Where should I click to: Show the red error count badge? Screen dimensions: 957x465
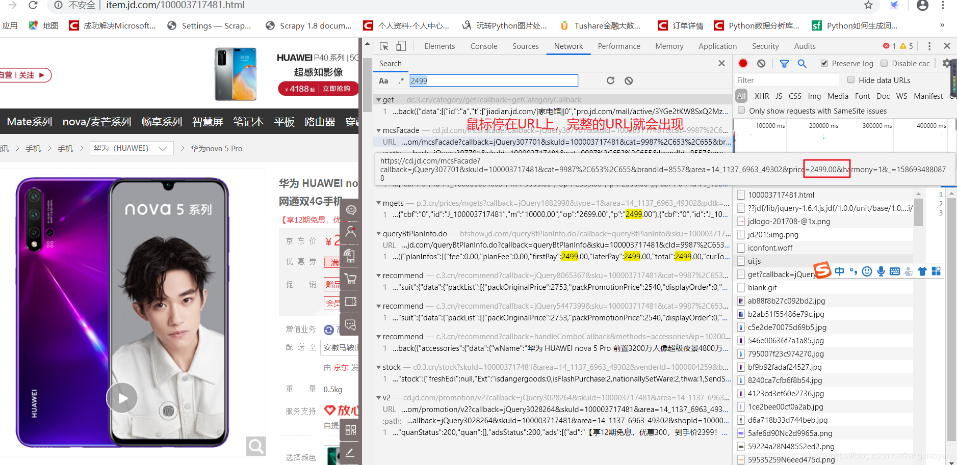click(890, 46)
